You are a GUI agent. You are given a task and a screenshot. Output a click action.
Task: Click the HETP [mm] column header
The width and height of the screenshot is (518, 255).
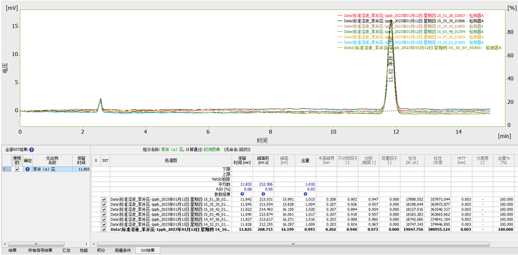pos(461,160)
